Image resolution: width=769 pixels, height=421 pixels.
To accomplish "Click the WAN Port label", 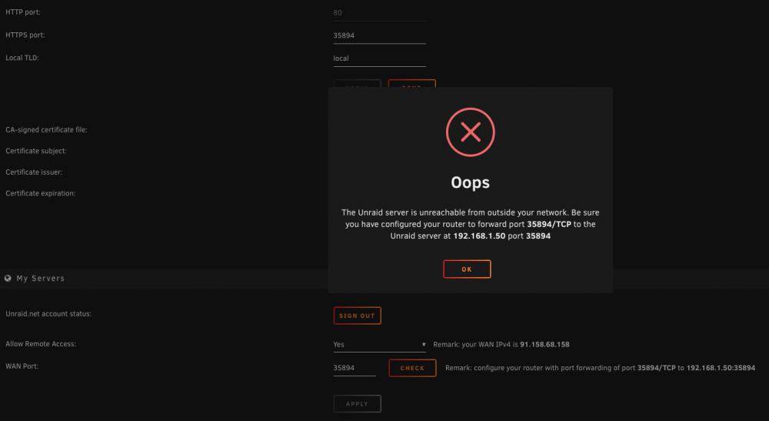I will pyautogui.click(x=22, y=366).
